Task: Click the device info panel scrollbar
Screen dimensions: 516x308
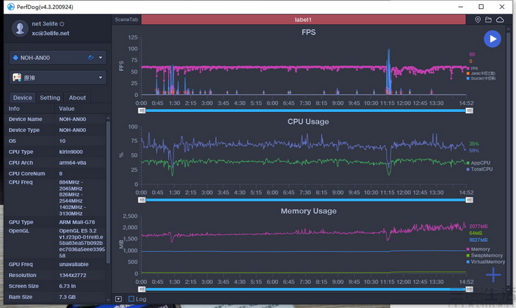Action: pyautogui.click(x=108, y=192)
